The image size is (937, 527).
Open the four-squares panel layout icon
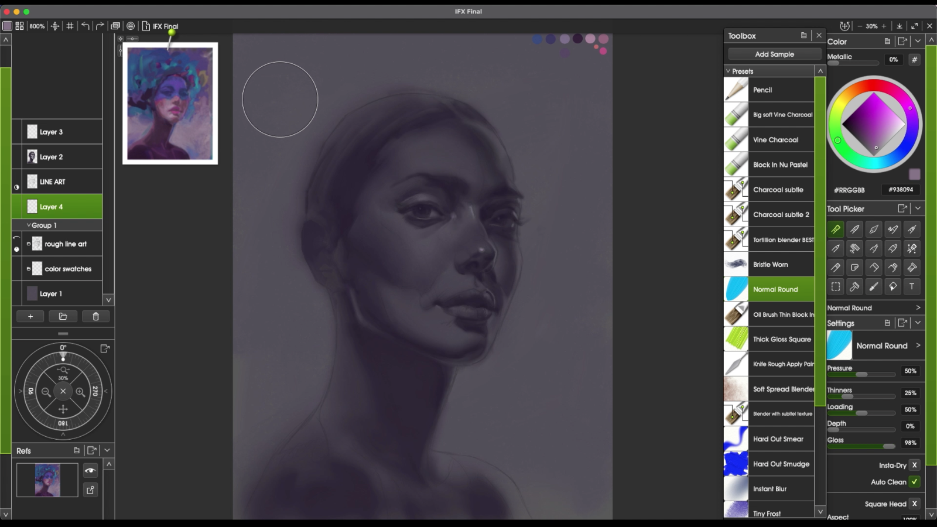(20, 26)
